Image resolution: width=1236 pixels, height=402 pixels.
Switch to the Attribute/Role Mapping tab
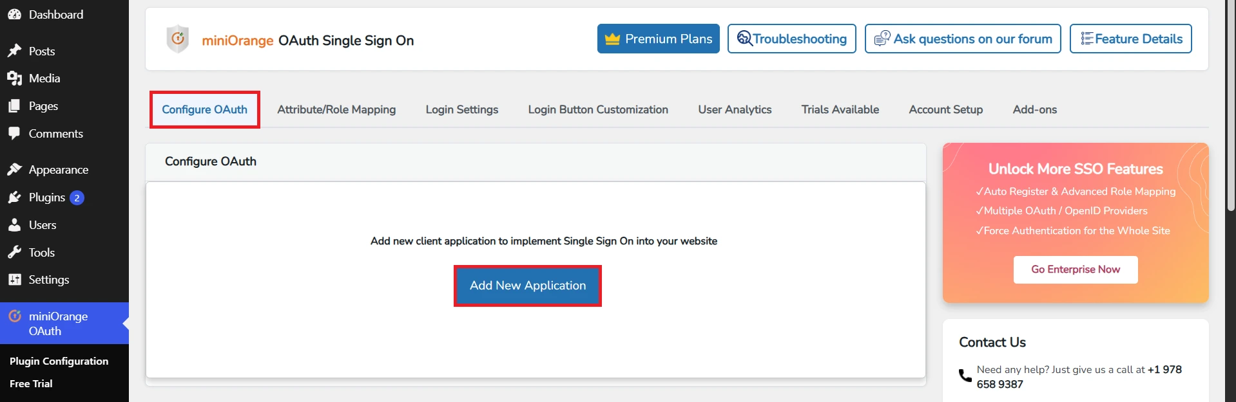point(336,109)
